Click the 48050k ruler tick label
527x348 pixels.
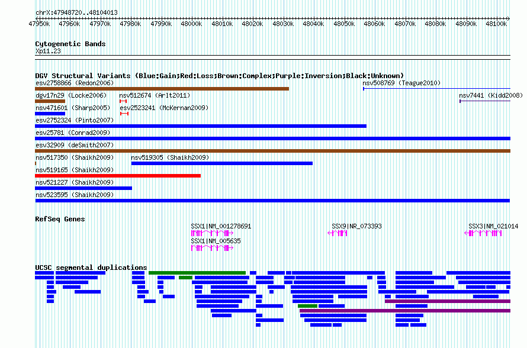344,24
